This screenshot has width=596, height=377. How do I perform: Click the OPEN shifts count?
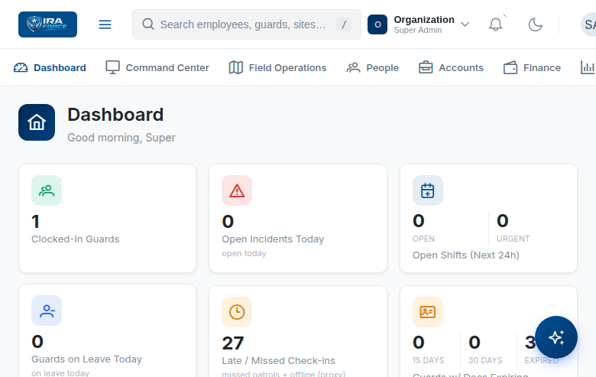(x=419, y=221)
